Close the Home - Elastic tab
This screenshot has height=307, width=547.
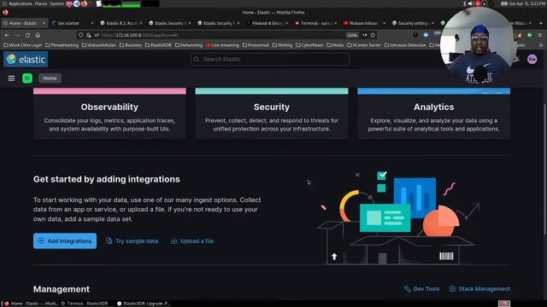point(44,23)
